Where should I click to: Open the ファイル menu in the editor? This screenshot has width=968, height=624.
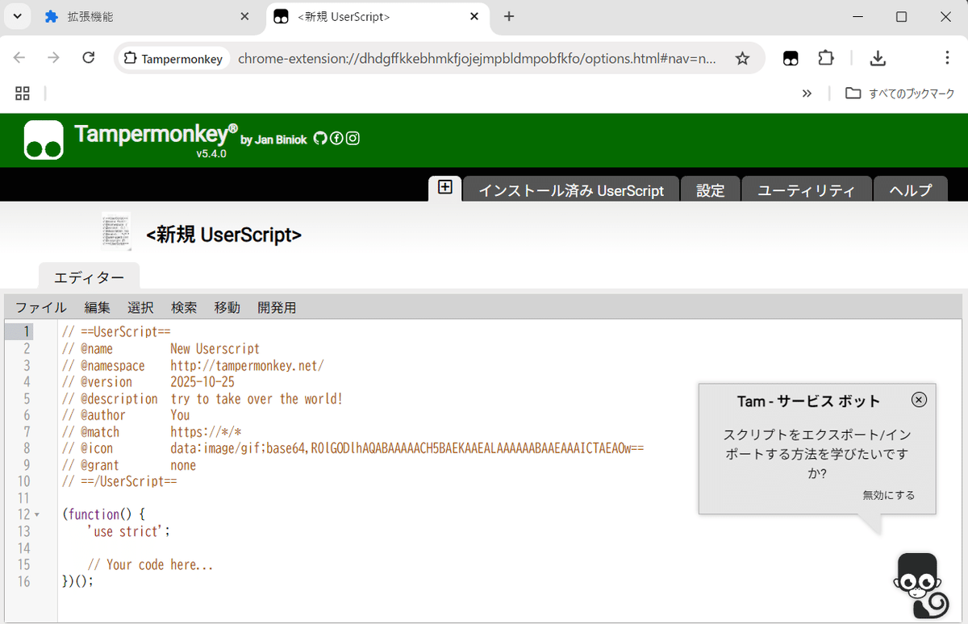pos(40,307)
